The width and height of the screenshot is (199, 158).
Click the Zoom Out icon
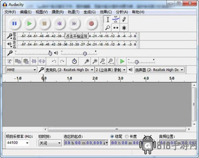click(95, 61)
